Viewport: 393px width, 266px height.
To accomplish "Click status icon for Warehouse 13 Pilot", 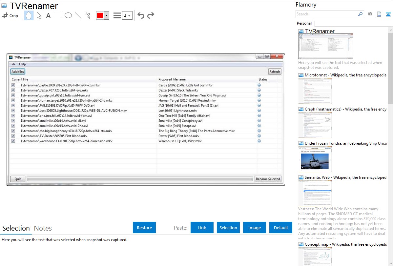I will 259,141.
